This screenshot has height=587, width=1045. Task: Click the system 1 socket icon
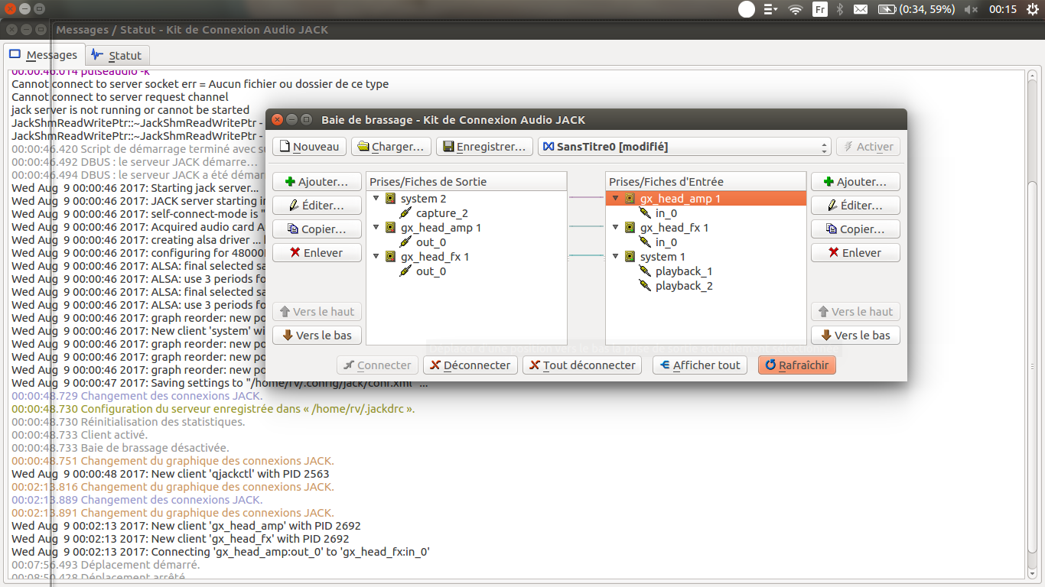(630, 257)
